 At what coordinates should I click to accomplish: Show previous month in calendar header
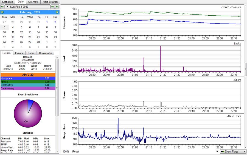2,12
